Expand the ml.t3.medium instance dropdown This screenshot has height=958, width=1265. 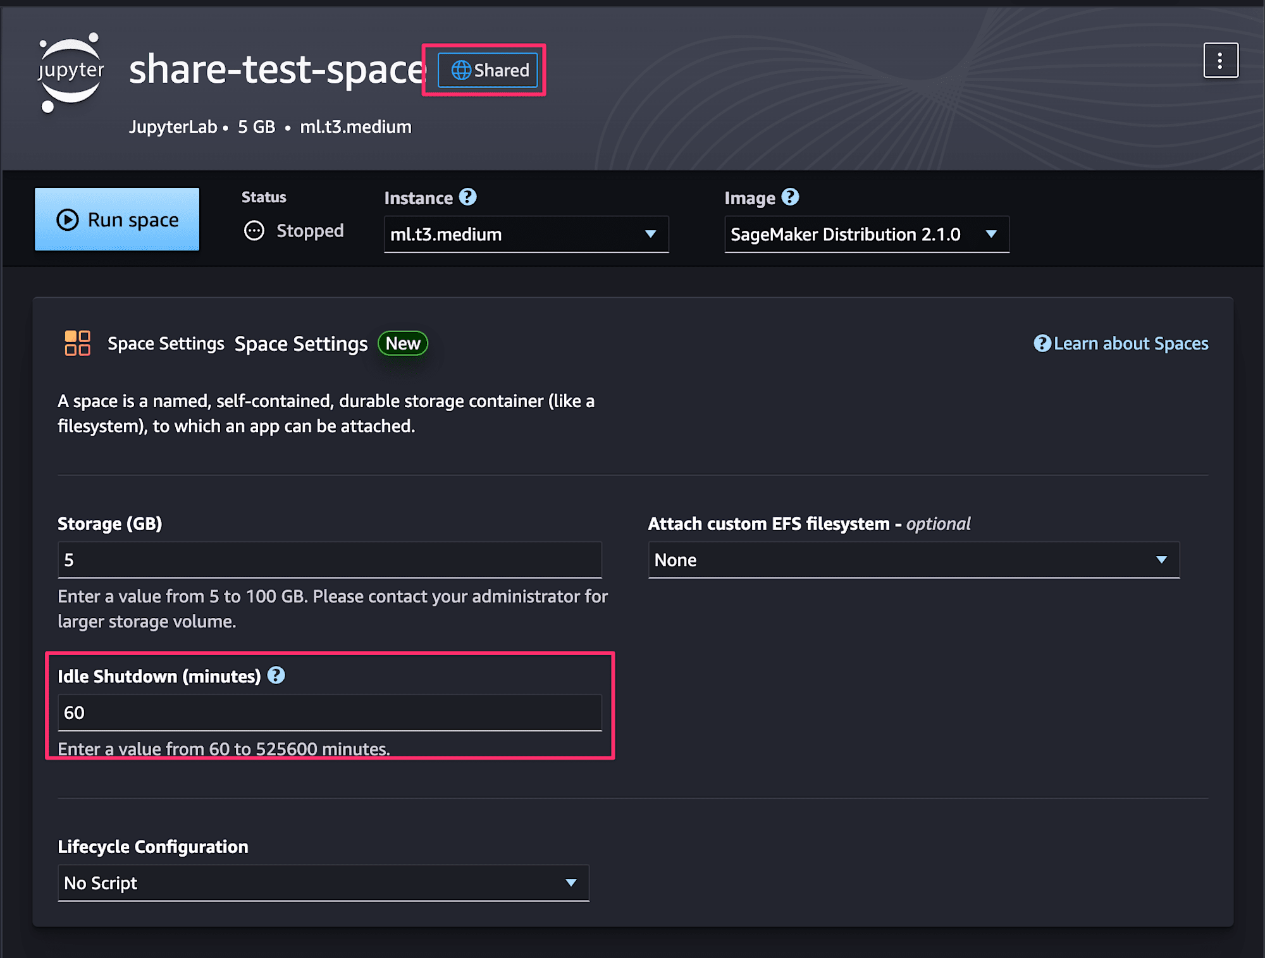(526, 235)
